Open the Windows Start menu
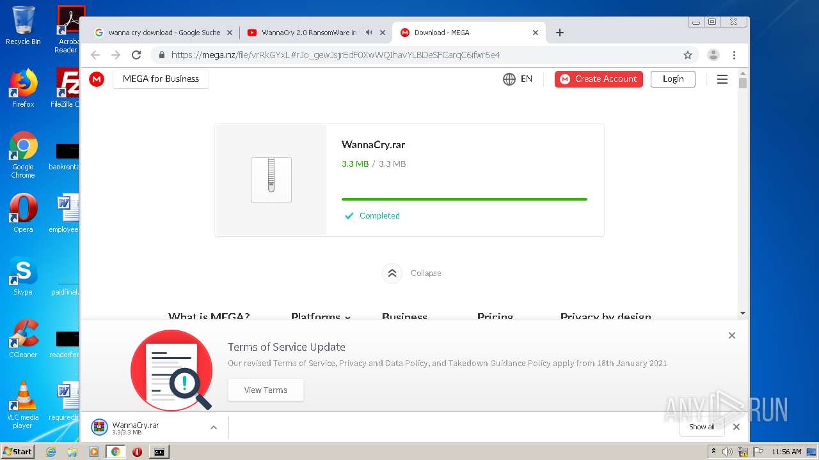 (x=18, y=452)
